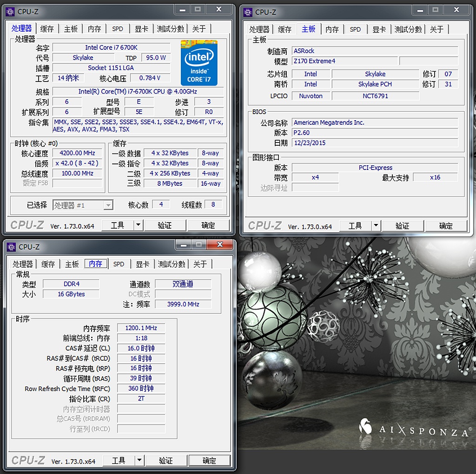
Task: Open the 已选择 processor selection dropdown
Action: [x=108, y=204]
